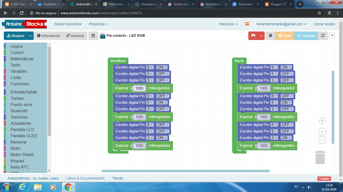
Task: Switch to the Panel principal tab
Action: [116, 4]
